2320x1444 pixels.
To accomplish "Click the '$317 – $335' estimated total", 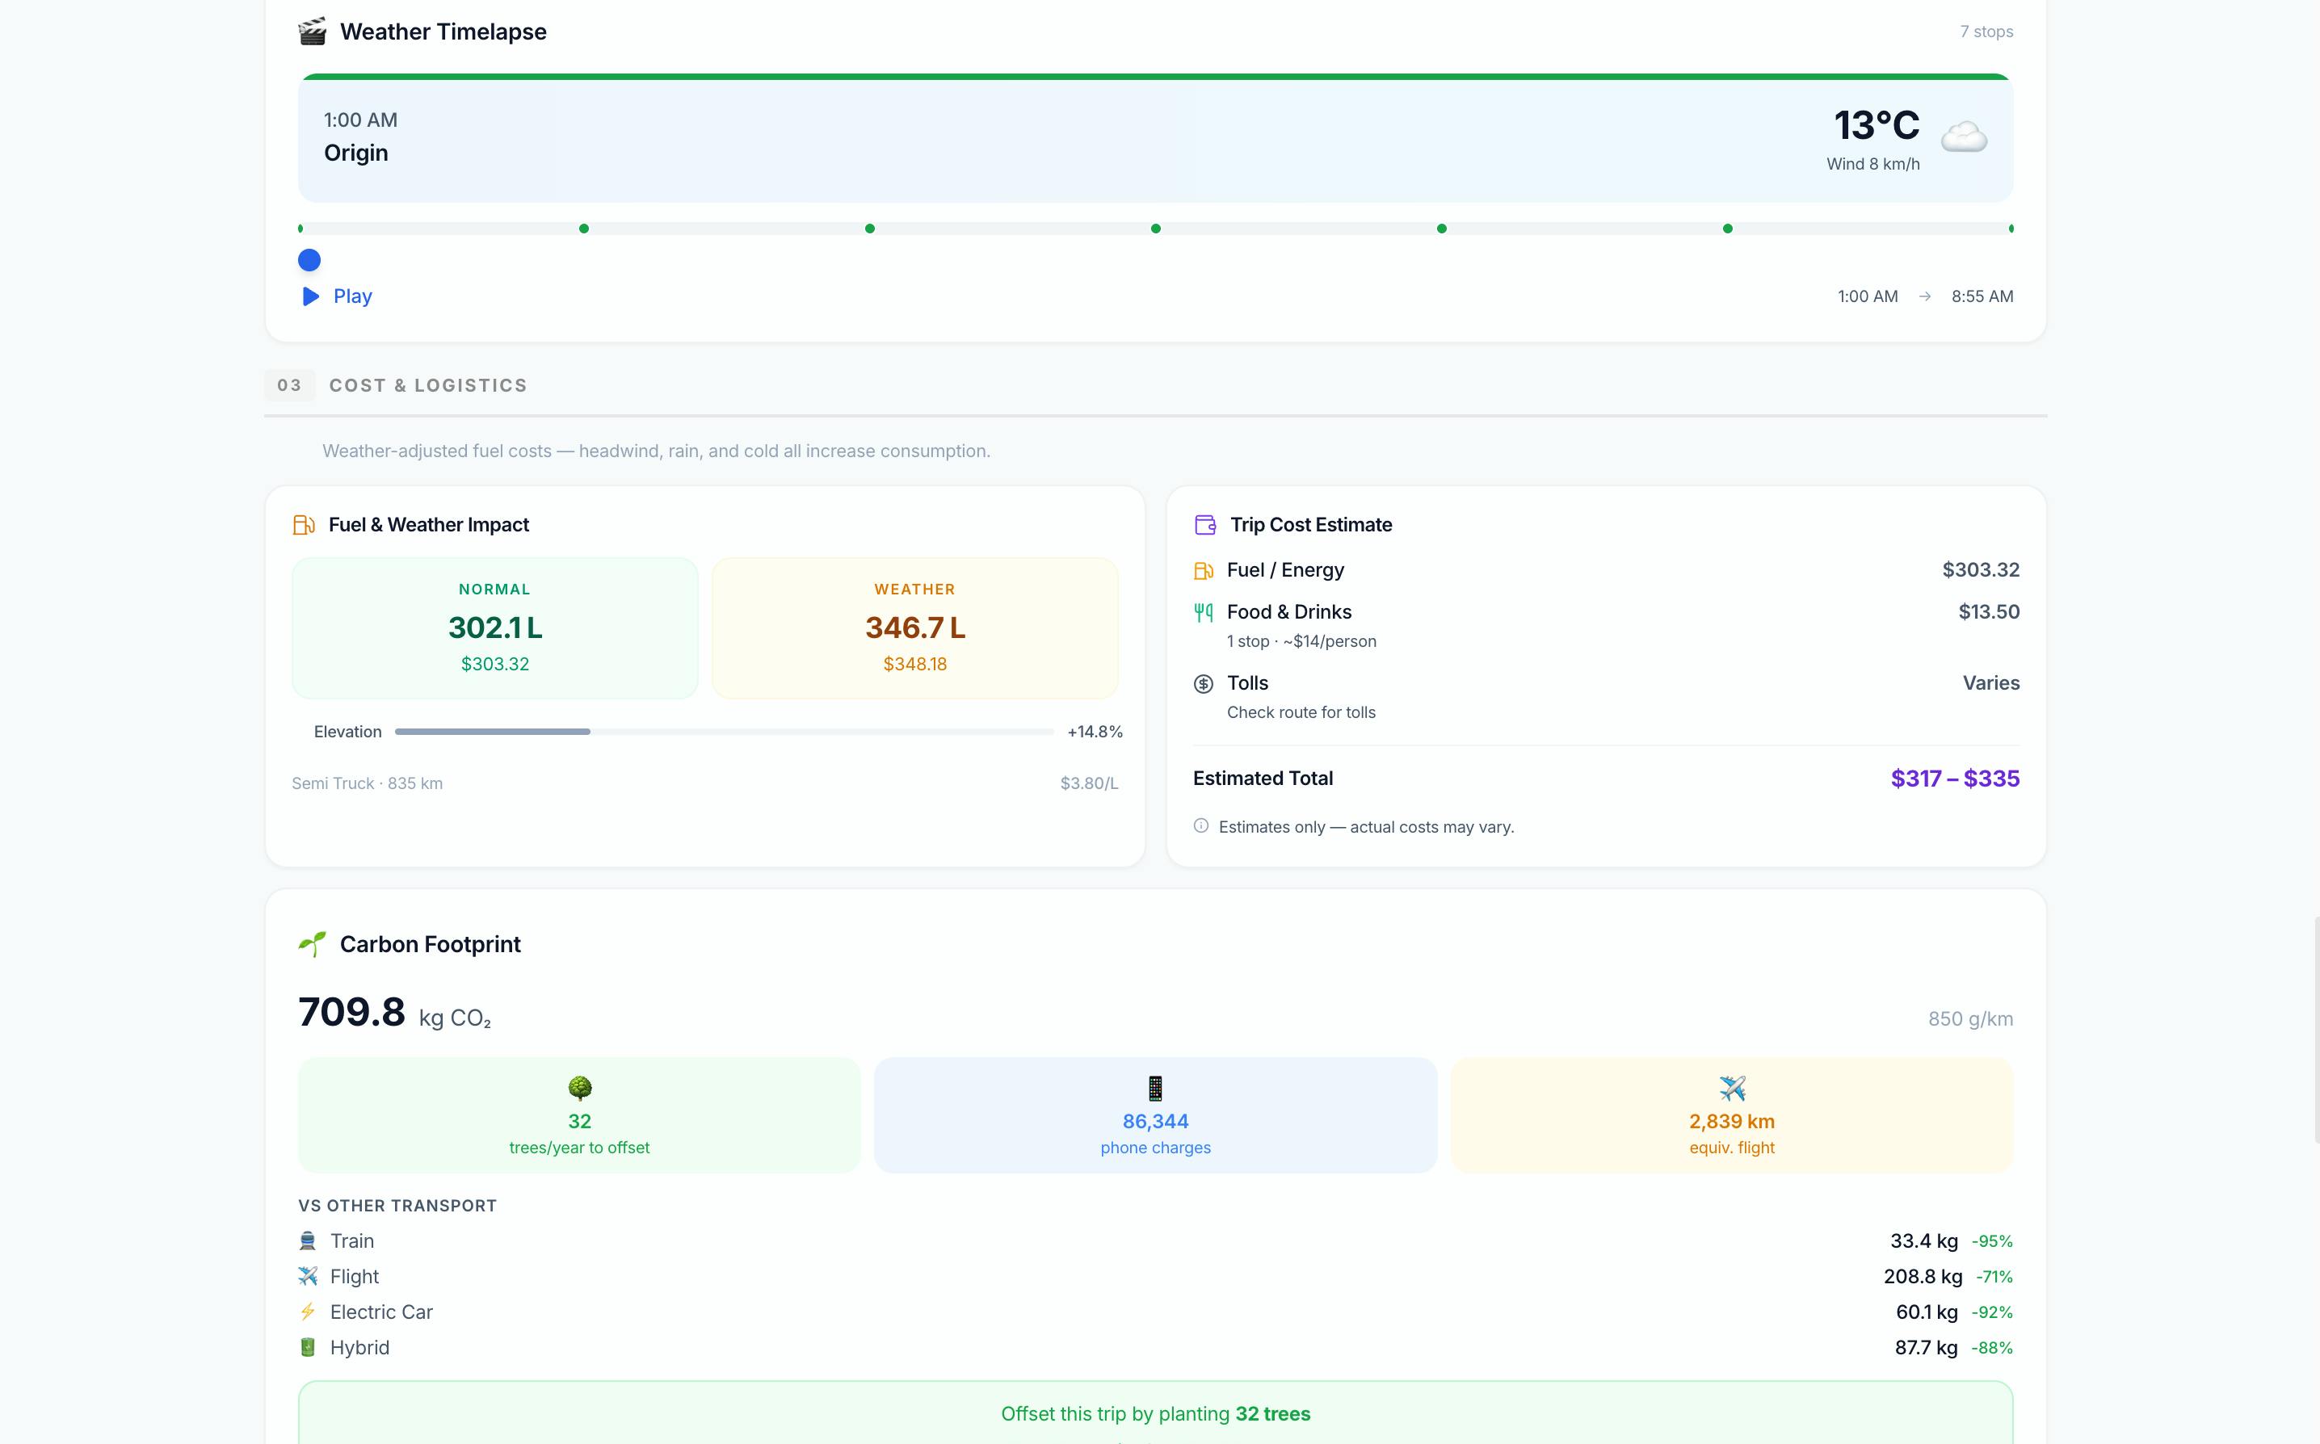I will pos(1955,779).
